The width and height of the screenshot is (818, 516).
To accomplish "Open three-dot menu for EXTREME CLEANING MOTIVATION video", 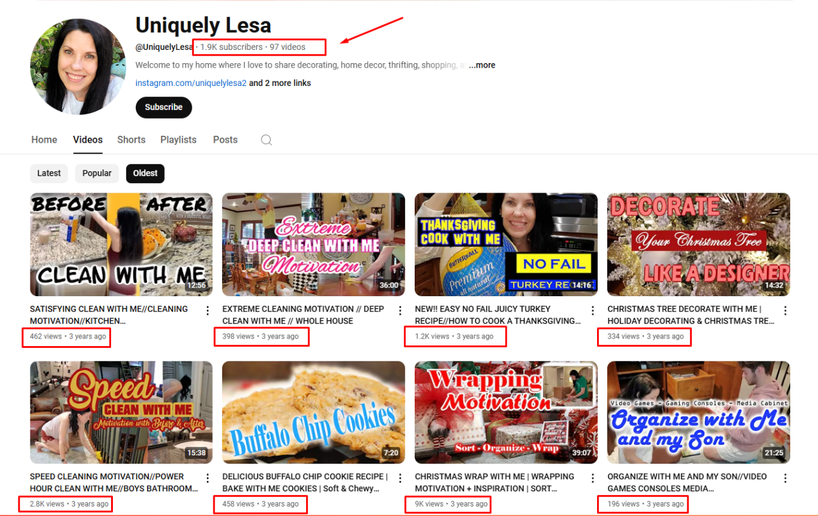I will click(x=400, y=311).
